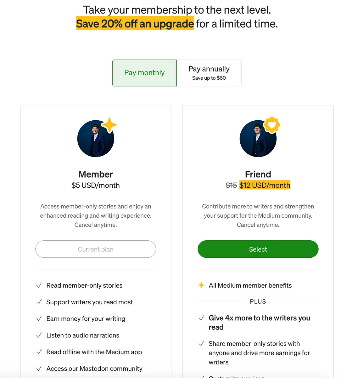Click checkmark next to Support writers you read most
Image resolution: width=352 pixels, height=378 pixels.
[39, 302]
